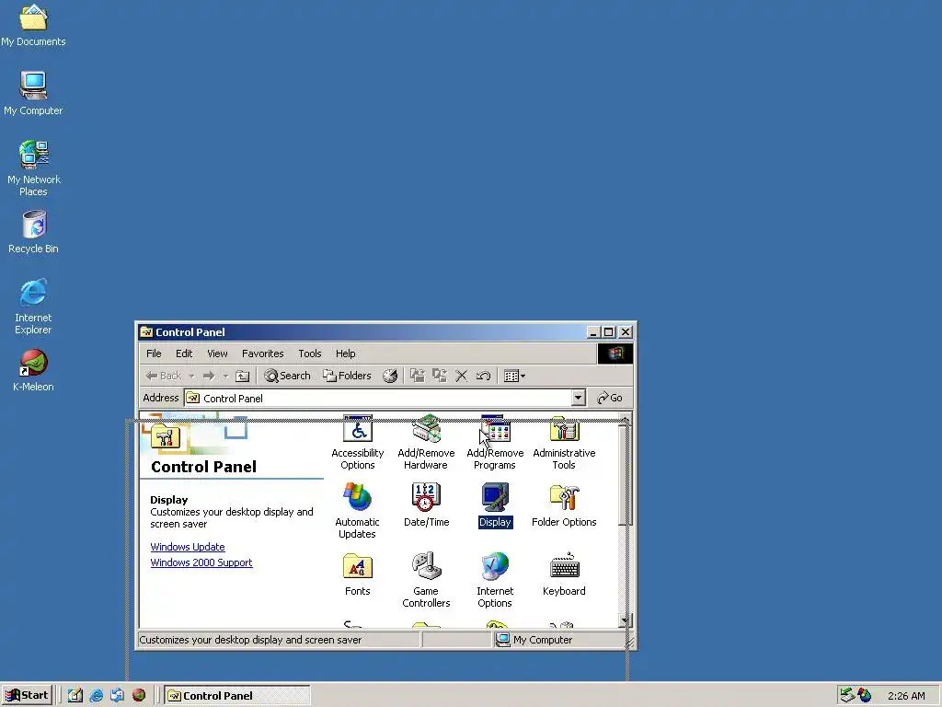Click the Control Panel taskbar button

pyautogui.click(x=237, y=696)
